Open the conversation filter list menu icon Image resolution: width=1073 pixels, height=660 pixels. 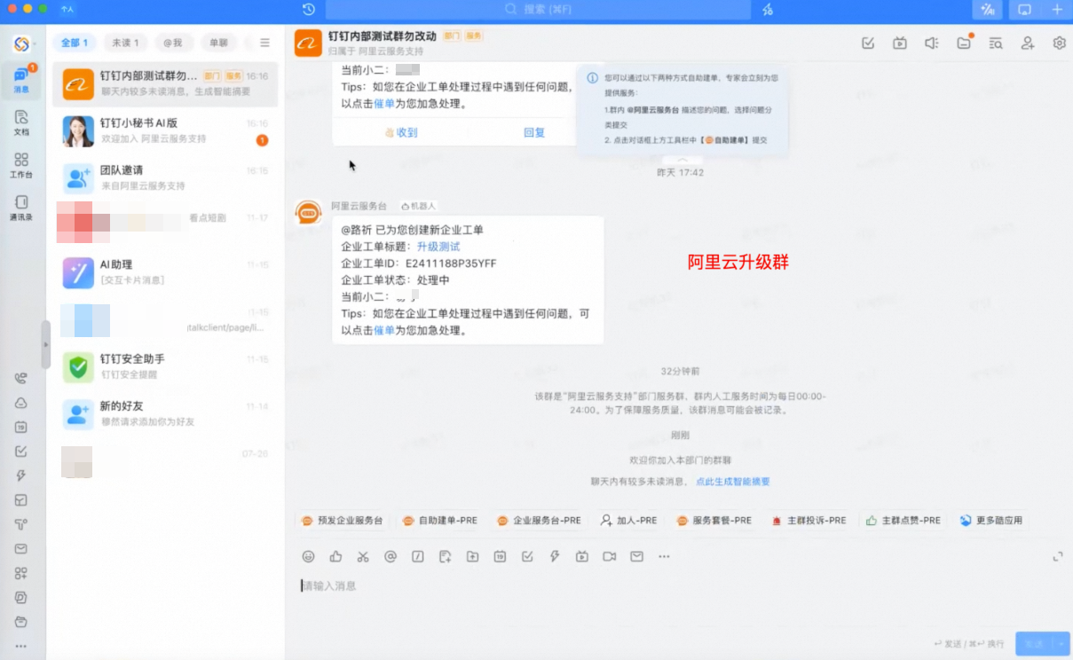pos(264,43)
